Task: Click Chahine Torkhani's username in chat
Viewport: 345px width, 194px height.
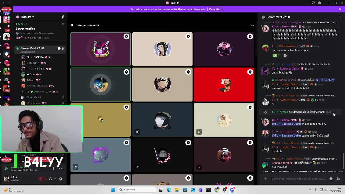Action: coord(282,163)
